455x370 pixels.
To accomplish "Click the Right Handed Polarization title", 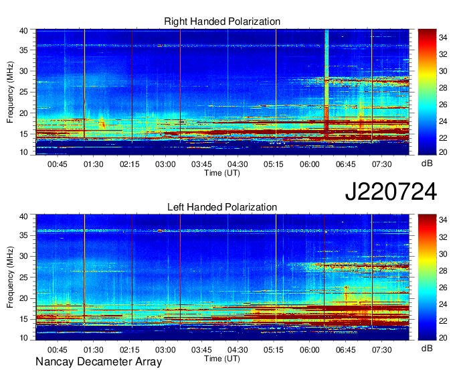I will [x=222, y=22].
